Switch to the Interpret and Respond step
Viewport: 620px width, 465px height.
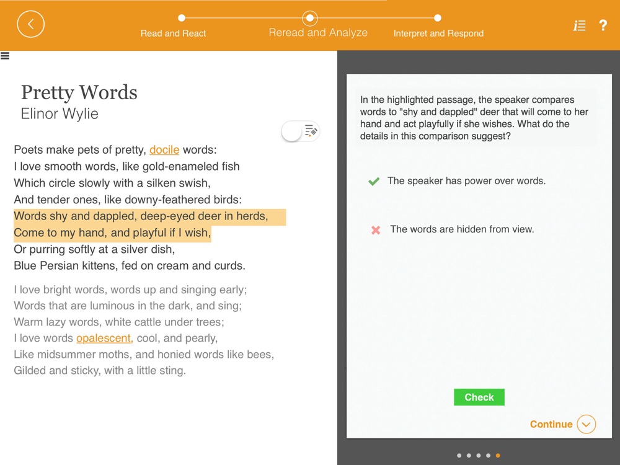438,33
